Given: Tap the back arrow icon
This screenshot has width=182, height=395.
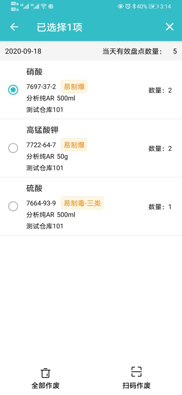Looking at the screenshot, I should coord(14,27).
